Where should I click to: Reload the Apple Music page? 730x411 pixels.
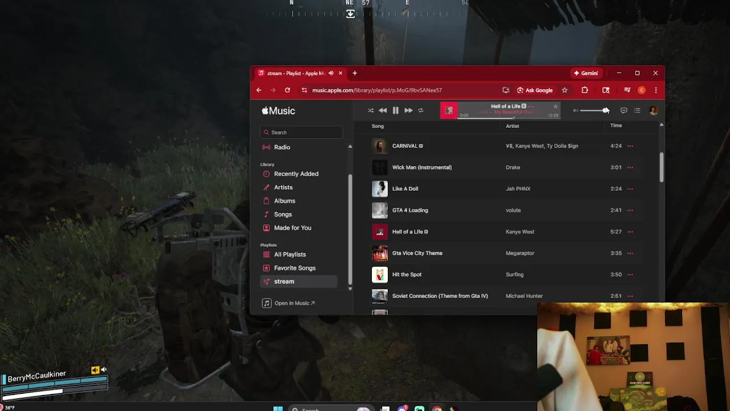click(287, 90)
